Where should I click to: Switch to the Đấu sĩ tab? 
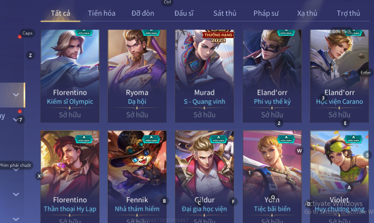(x=183, y=13)
